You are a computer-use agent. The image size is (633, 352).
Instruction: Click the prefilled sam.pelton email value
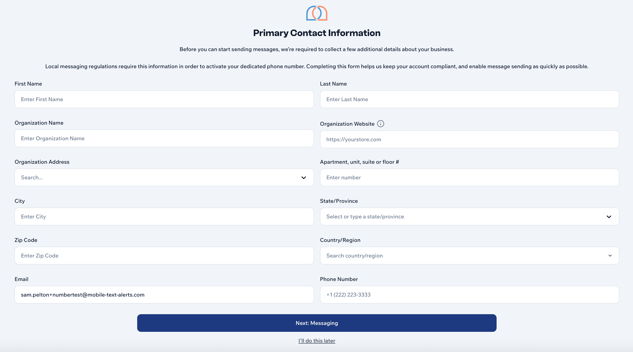[82, 295]
